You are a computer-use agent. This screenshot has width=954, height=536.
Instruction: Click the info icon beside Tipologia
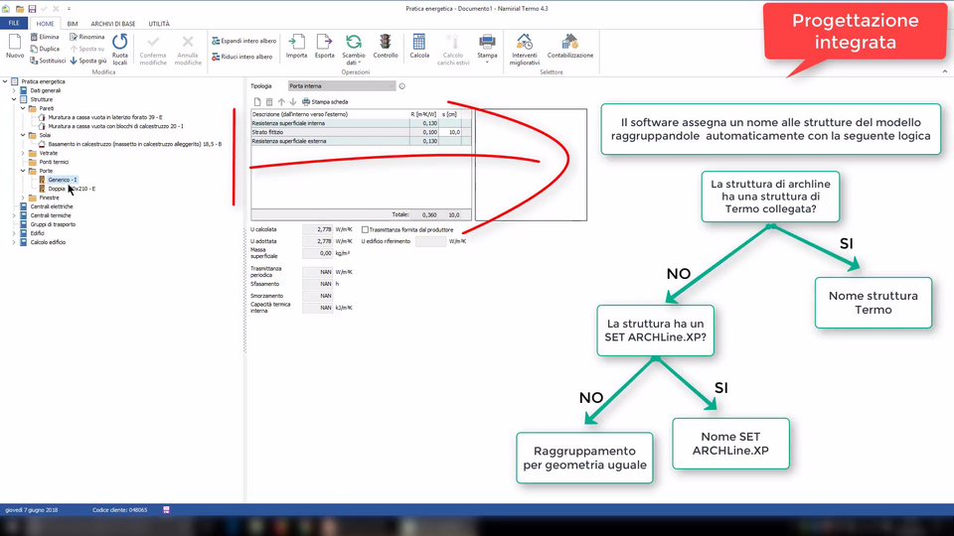(402, 86)
